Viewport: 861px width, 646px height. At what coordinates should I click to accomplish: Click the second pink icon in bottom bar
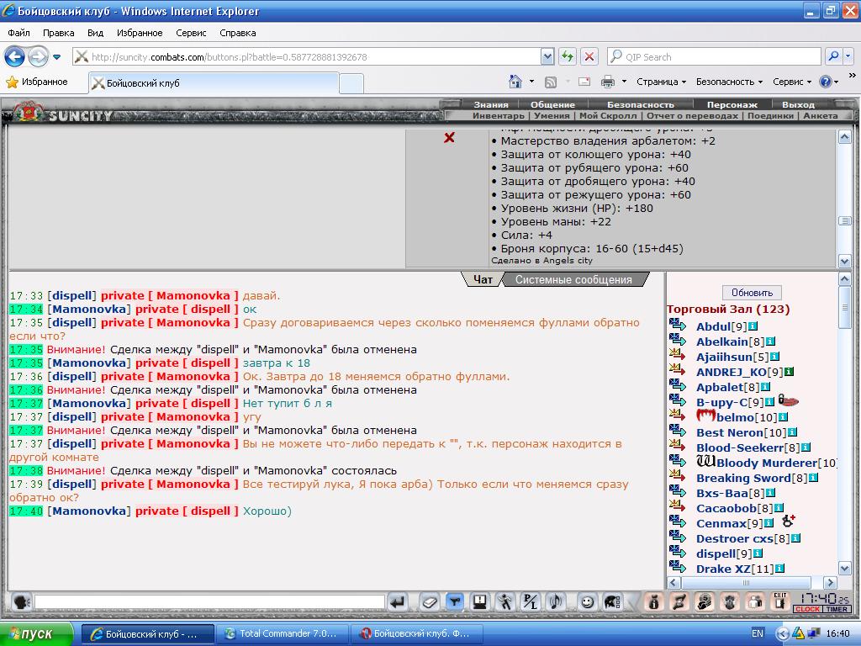(x=679, y=602)
